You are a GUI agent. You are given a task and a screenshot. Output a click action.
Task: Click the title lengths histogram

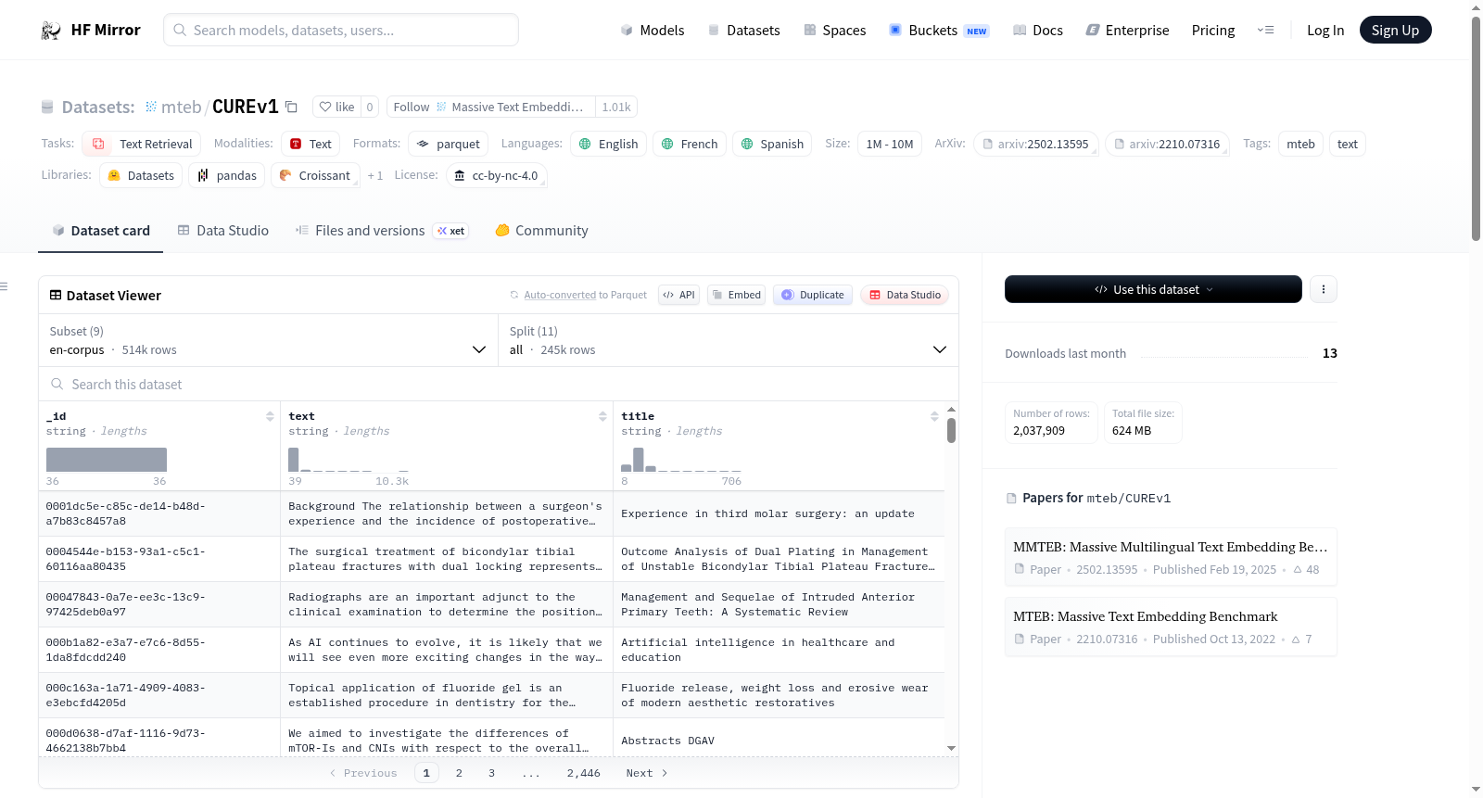click(680, 460)
